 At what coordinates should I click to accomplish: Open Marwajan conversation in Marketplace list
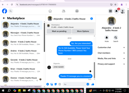(x=22, y=34)
